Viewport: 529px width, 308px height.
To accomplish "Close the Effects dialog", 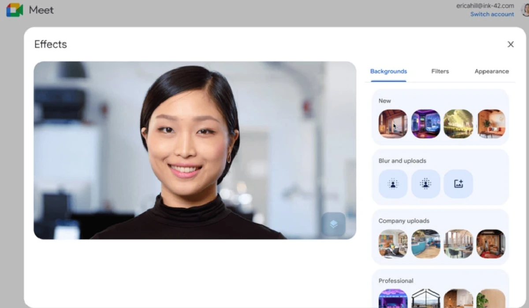I will 510,44.
